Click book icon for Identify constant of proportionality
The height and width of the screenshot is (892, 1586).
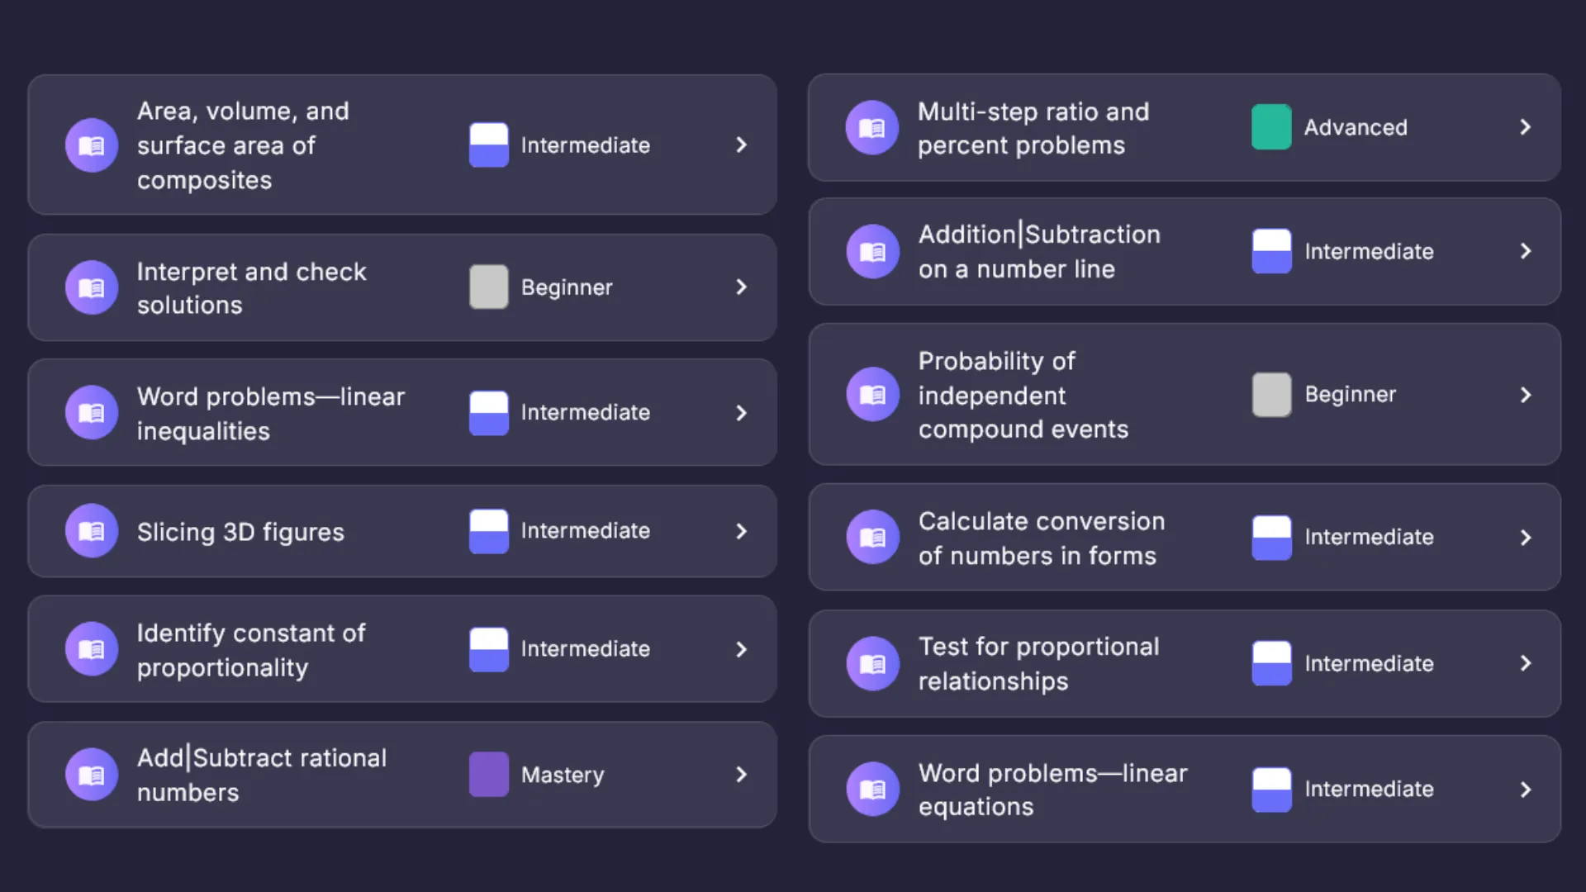(x=92, y=649)
